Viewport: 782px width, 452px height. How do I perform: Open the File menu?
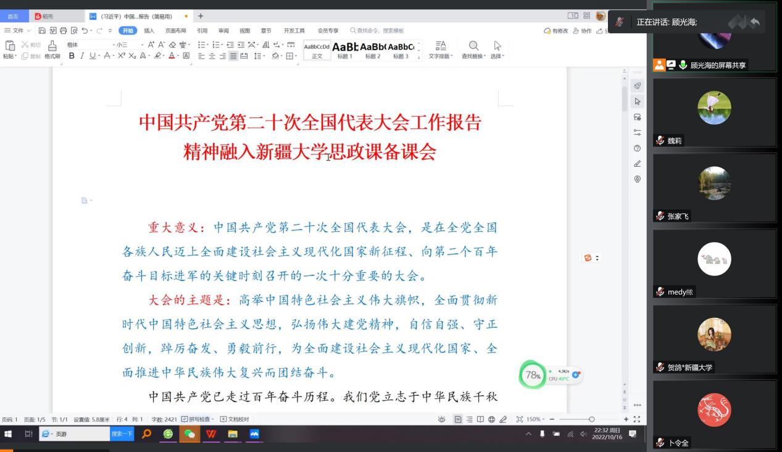click(x=17, y=30)
